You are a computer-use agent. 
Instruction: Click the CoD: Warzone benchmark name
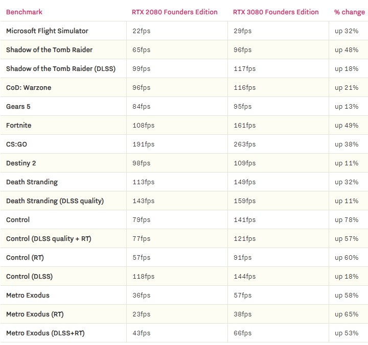click(x=29, y=88)
